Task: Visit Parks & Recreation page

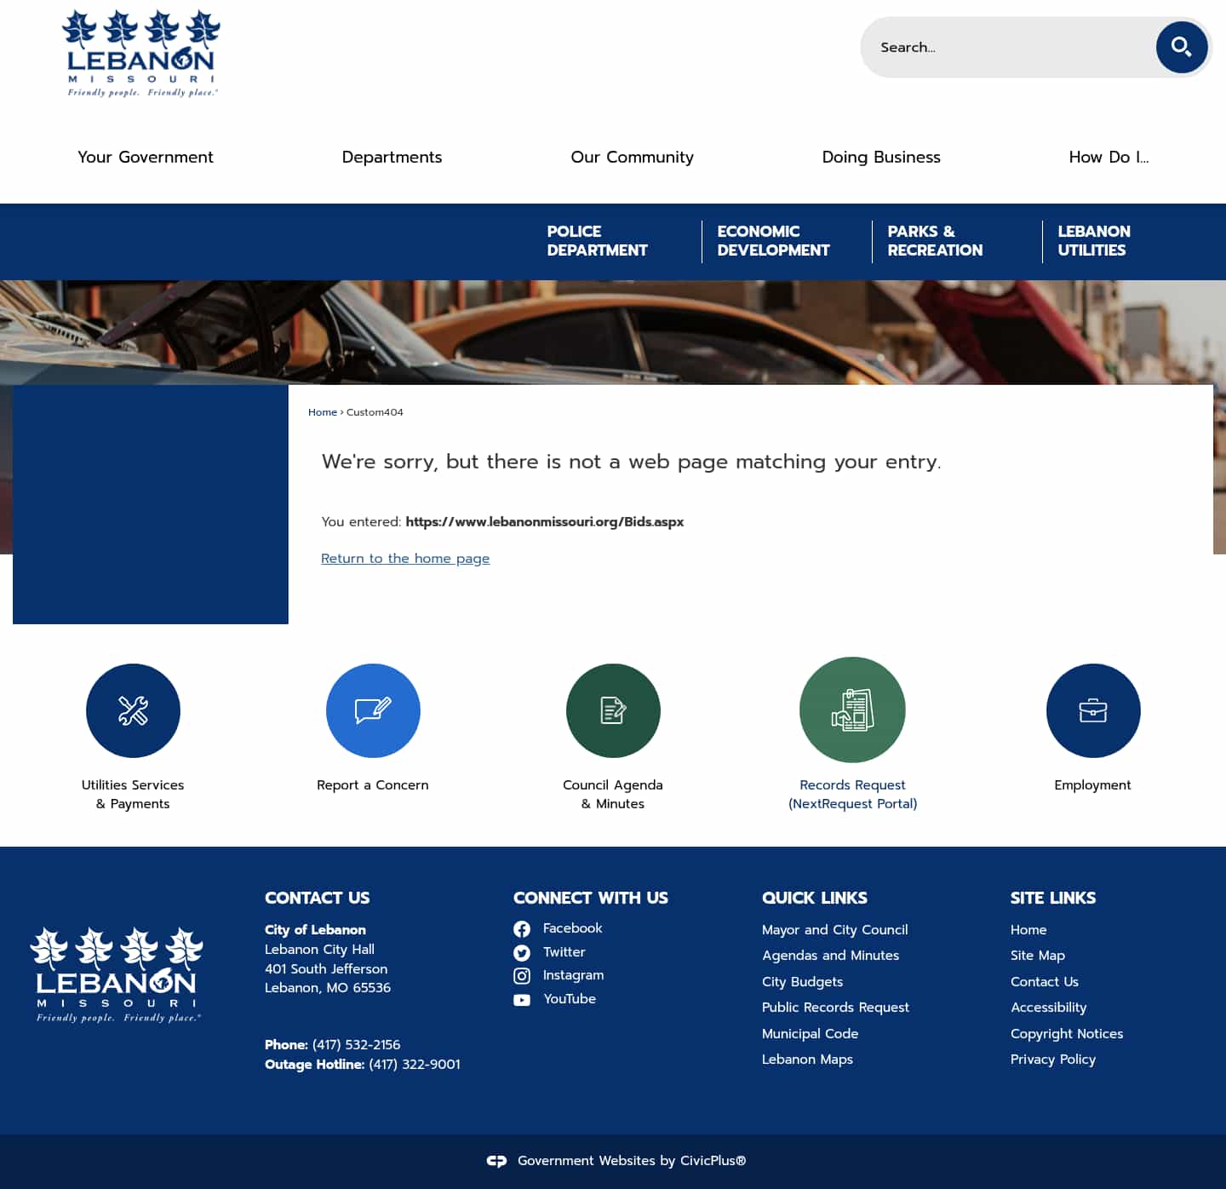Action: [x=935, y=241]
